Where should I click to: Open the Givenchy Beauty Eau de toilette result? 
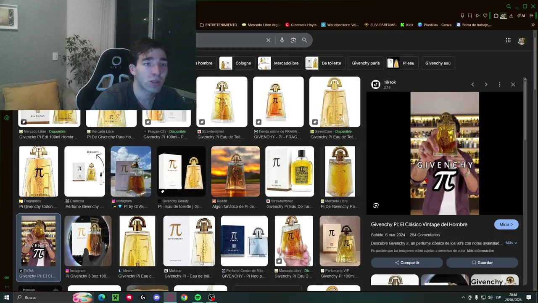pyautogui.click(x=181, y=171)
